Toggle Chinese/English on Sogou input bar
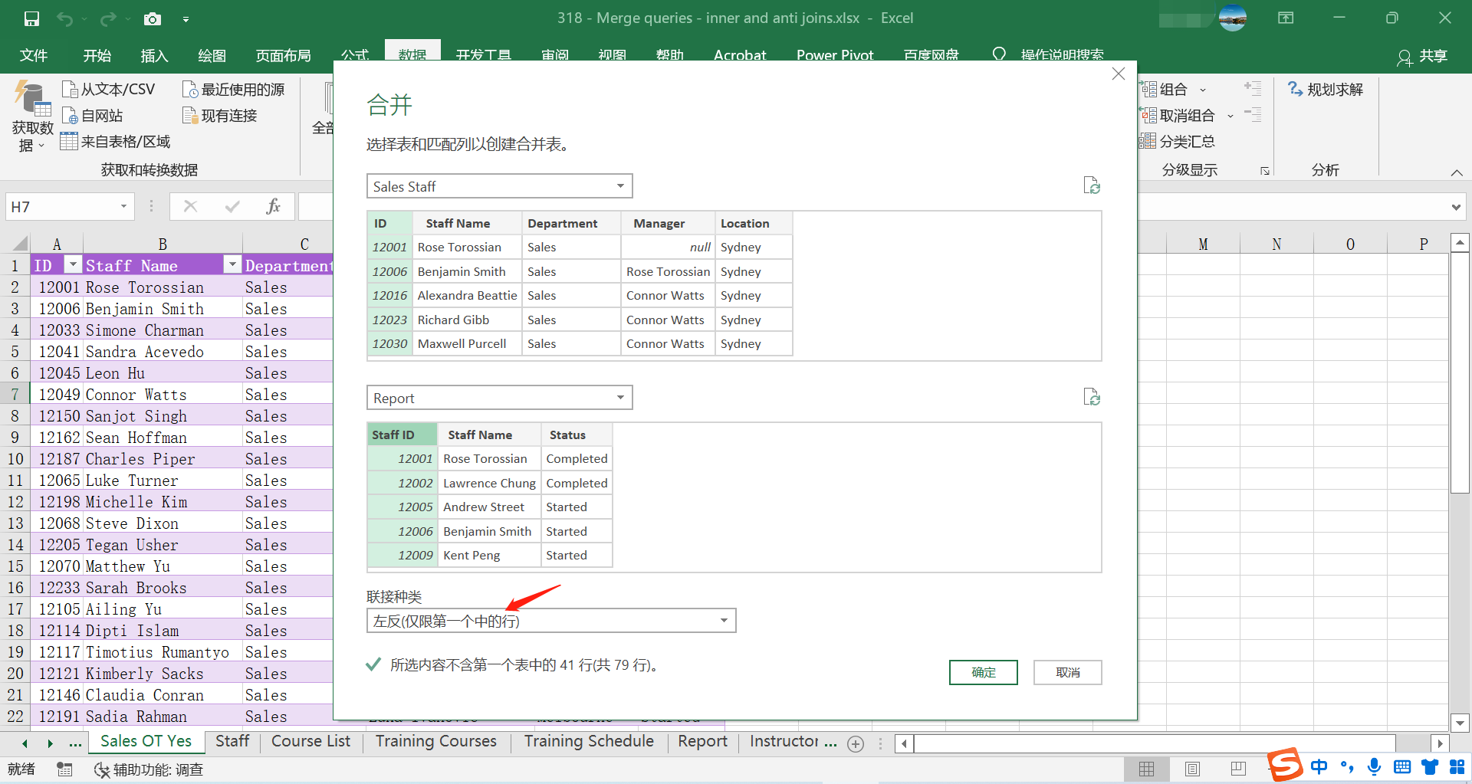 (x=1319, y=766)
